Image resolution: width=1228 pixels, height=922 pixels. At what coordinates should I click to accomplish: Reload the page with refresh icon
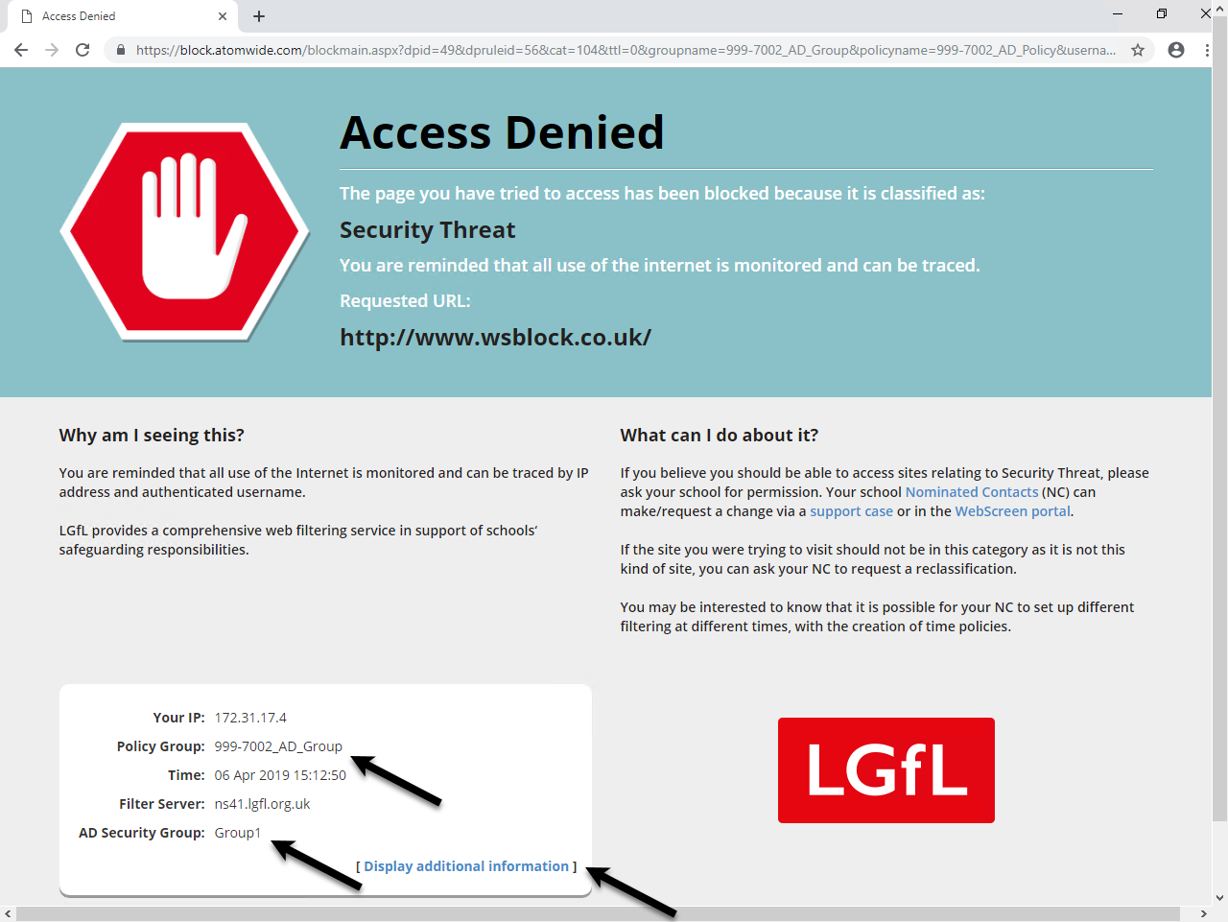point(83,50)
